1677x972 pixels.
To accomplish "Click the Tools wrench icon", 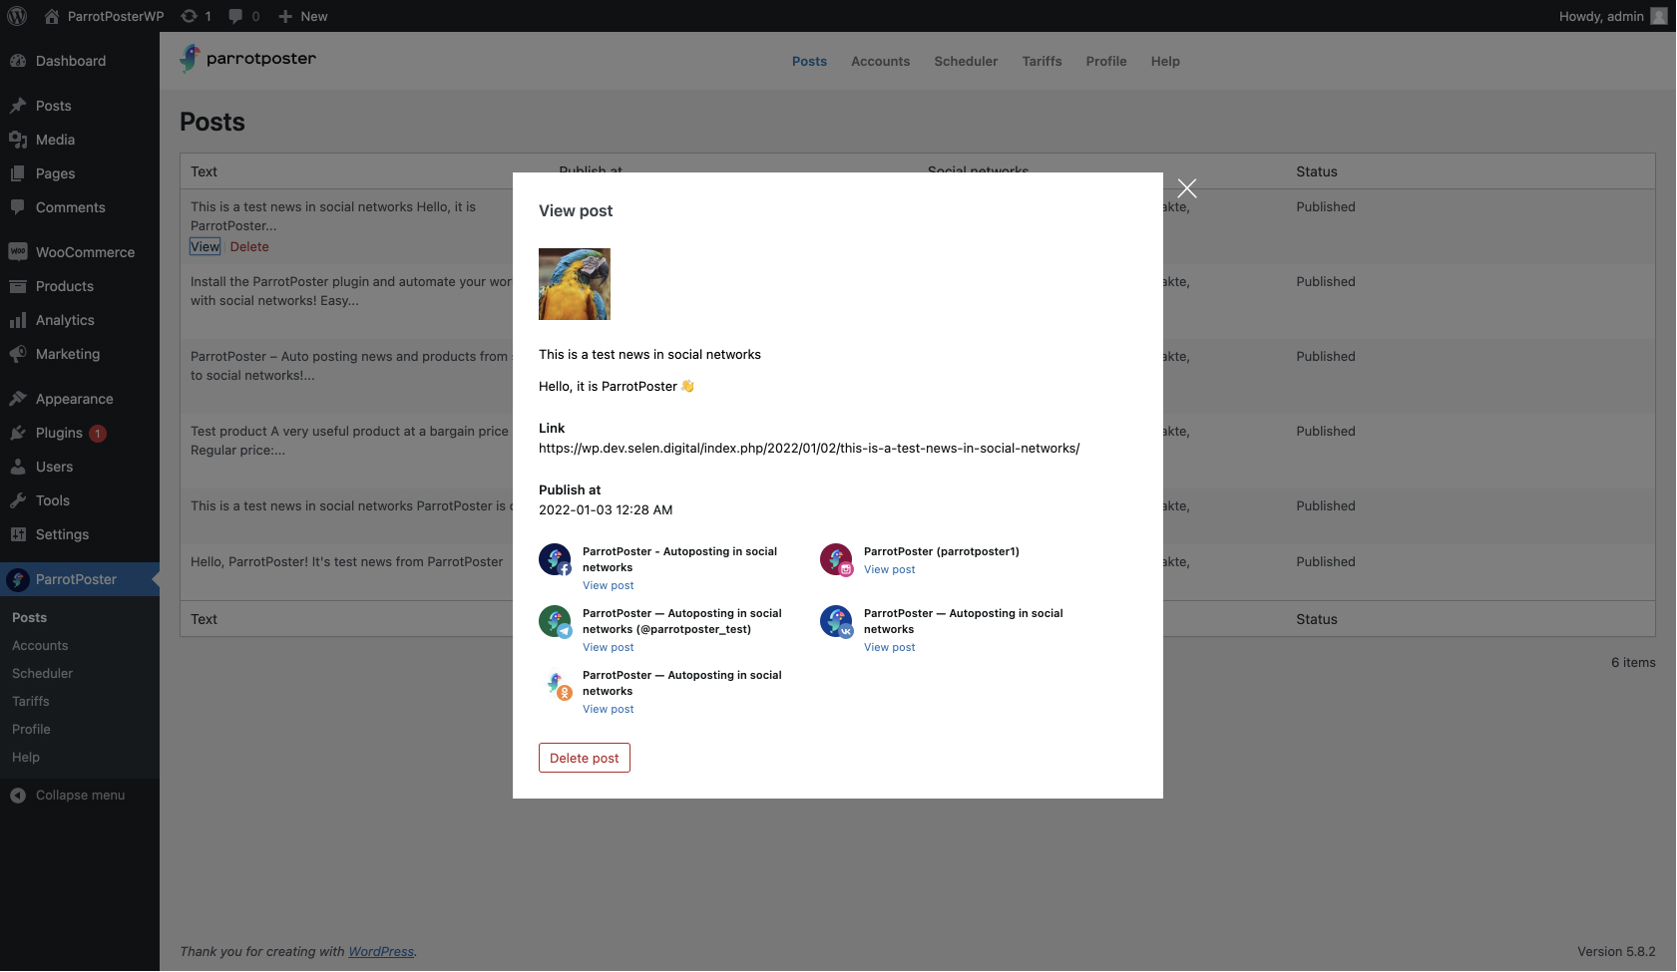I will pyautogui.click(x=18, y=500).
